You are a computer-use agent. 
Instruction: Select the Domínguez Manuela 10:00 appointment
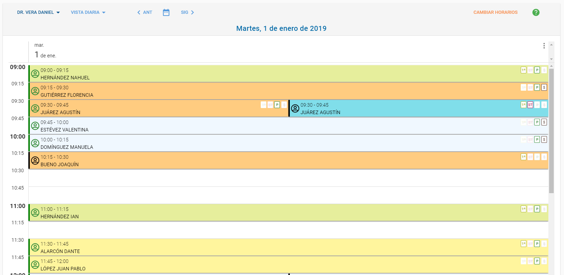point(248,143)
